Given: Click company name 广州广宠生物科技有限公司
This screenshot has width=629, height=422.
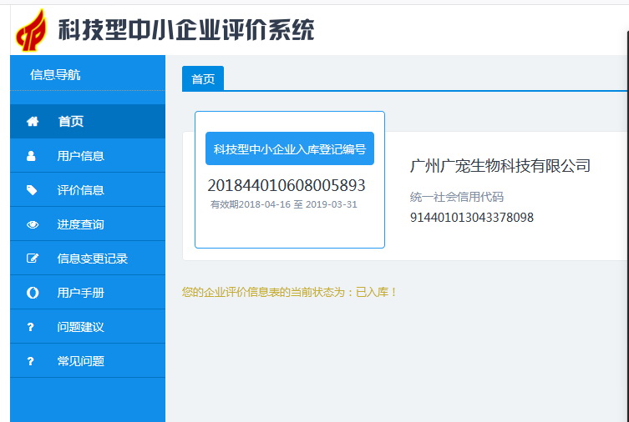Looking at the screenshot, I should 500,166.
